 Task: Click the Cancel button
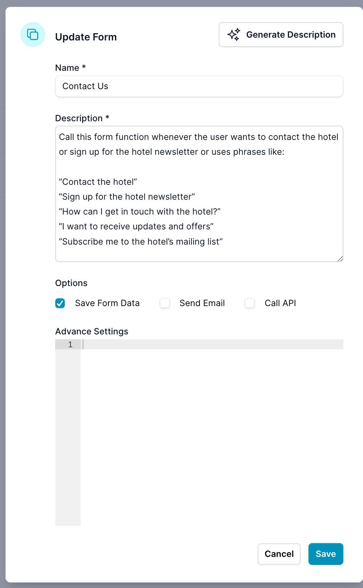(279, 554)
